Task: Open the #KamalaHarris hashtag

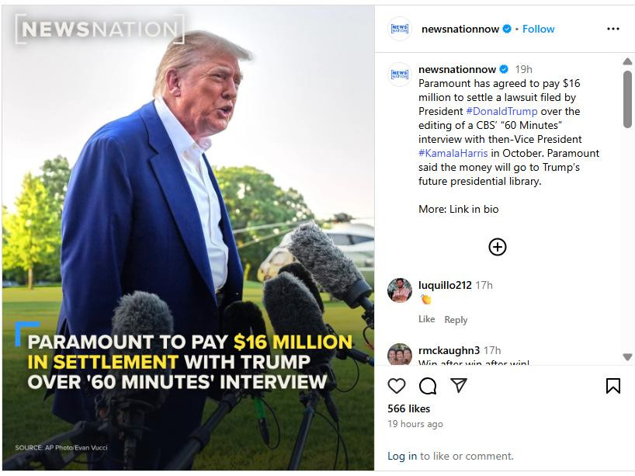Action: [x=453, y=153]
